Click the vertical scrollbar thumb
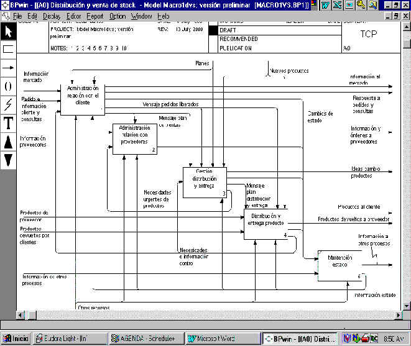The width and height of the screenshot is (411, 346). tap(406, 43)
